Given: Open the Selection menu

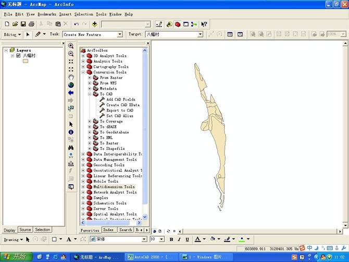Looking at the screenshot, I should pos(83,14).
